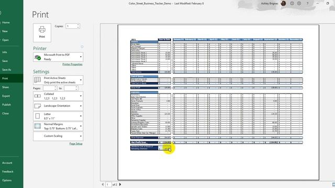Open the Page Setup link
The width and height of the screenshot is (335, 188).
pos(76,144)
